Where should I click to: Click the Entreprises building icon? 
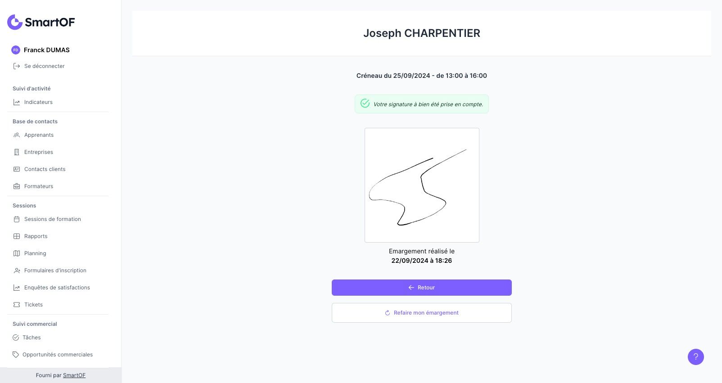coord(17,152)
